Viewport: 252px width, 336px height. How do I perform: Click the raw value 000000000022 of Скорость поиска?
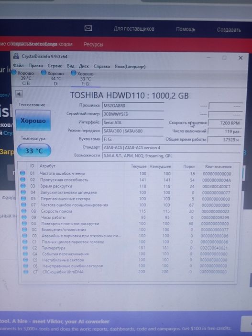pyautogui.click(x=215, y=212)
